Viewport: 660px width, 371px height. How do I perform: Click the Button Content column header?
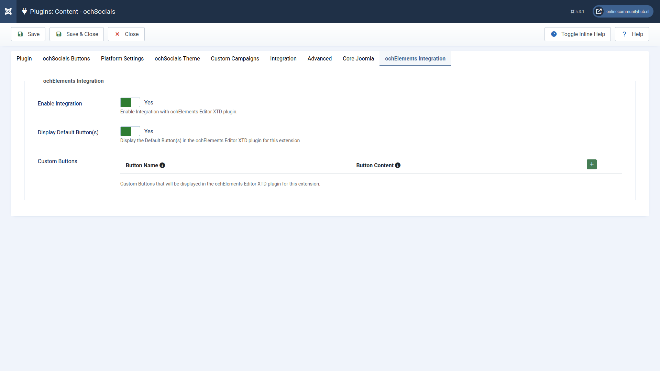(375, 165)
